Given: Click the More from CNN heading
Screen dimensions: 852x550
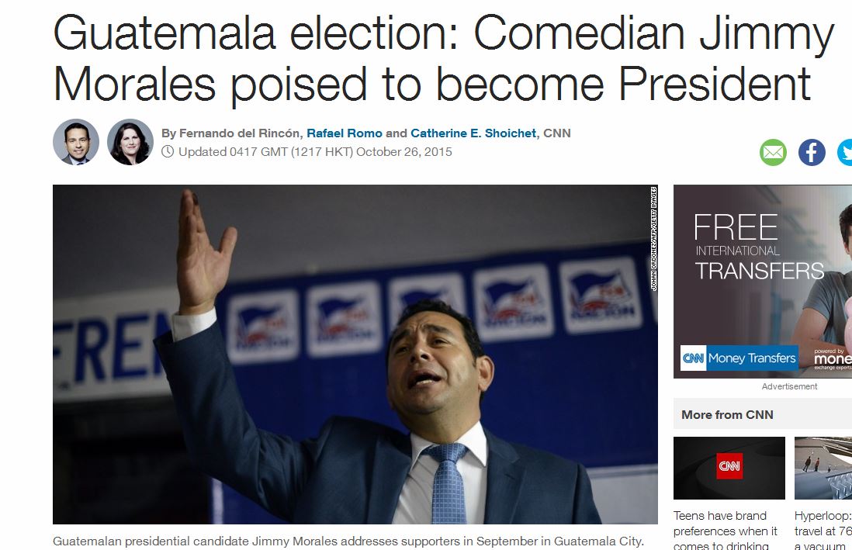Looking at the screenshot, I should tap(727, 415).
